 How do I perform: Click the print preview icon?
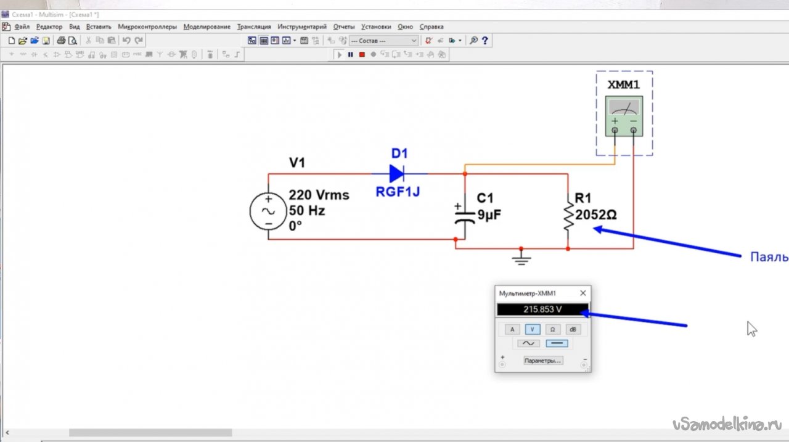coord(72,41)
